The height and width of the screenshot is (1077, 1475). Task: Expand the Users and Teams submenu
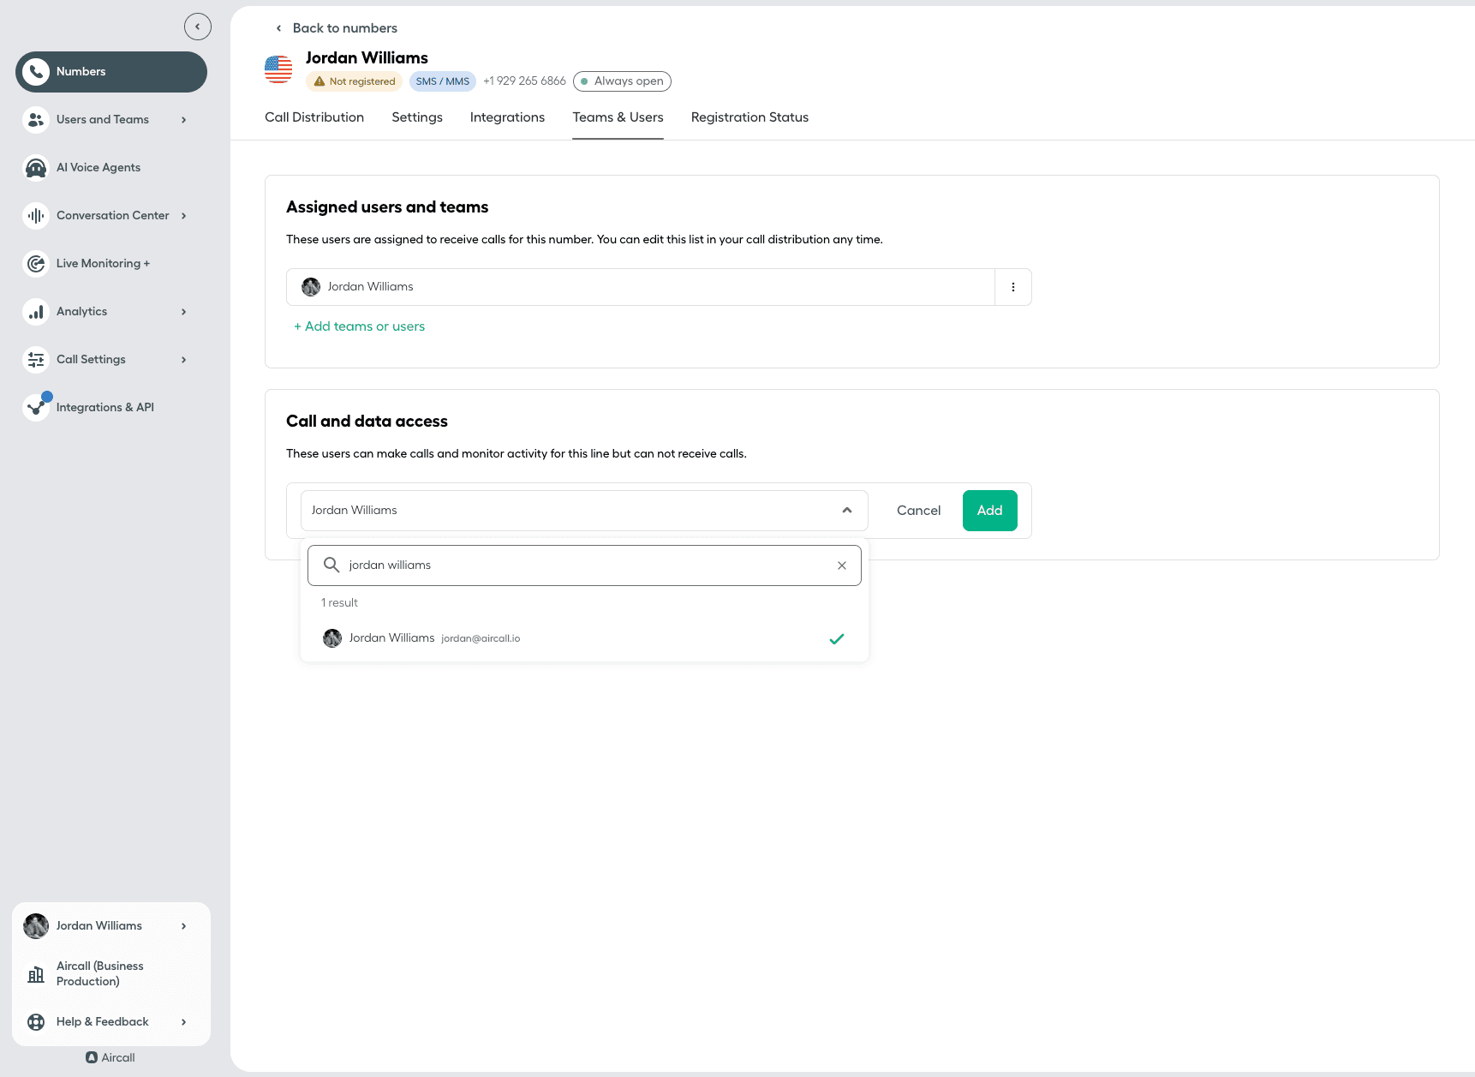pyautogui.click(x=183, y=120)
